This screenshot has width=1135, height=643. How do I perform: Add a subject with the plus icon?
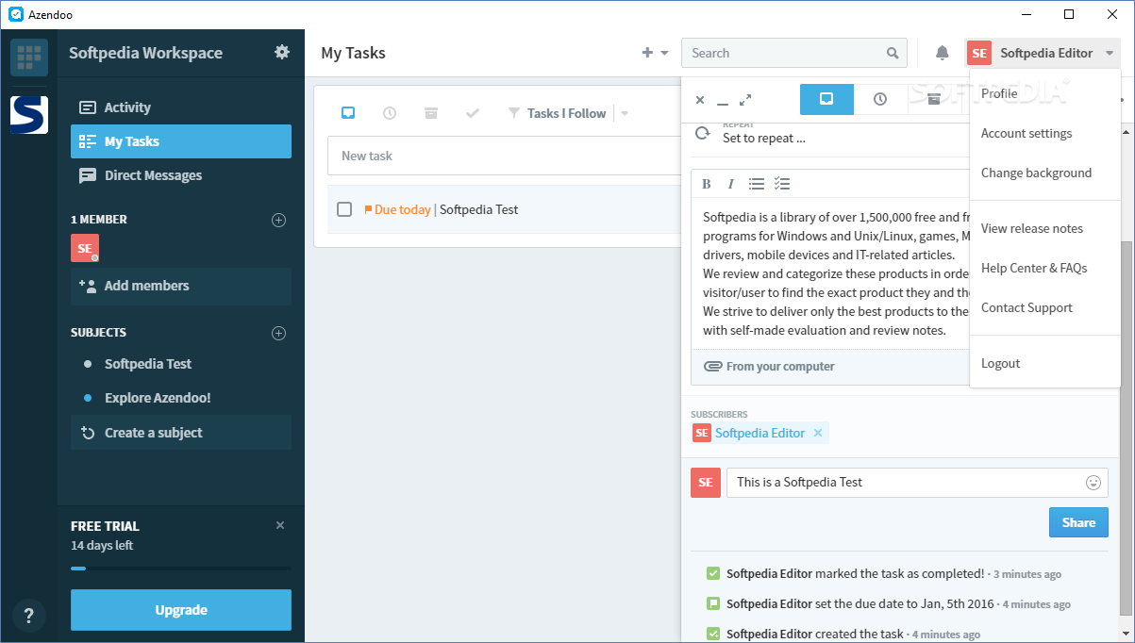pyautogui.click(x=278, y=333)
